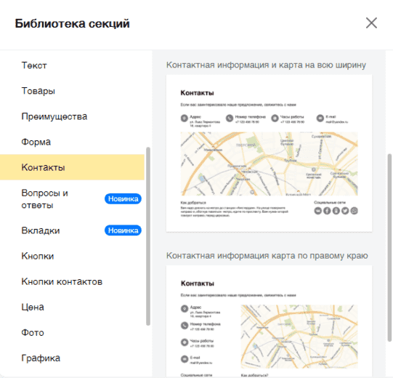Select the Кнопки category

pos(38,256)
